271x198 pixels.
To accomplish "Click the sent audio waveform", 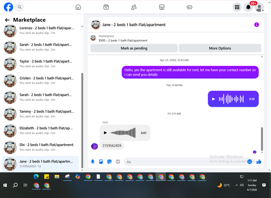I will 231,99.
